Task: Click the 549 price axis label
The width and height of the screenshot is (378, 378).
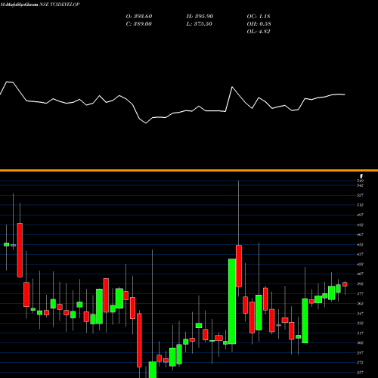Action: click(x=360, y=181)
